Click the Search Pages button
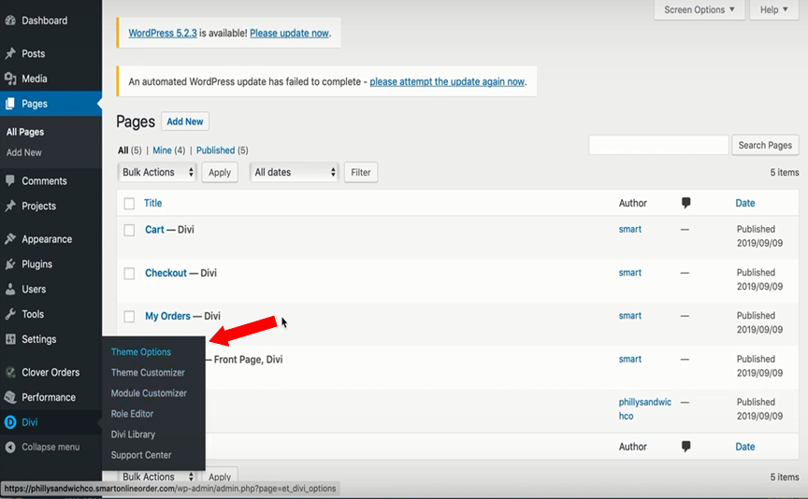This screenshot has width=808, height=499. [765, 145]
